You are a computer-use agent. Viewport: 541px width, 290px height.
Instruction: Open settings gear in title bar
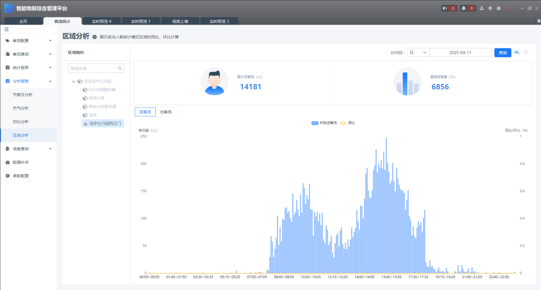pos(490,8)
